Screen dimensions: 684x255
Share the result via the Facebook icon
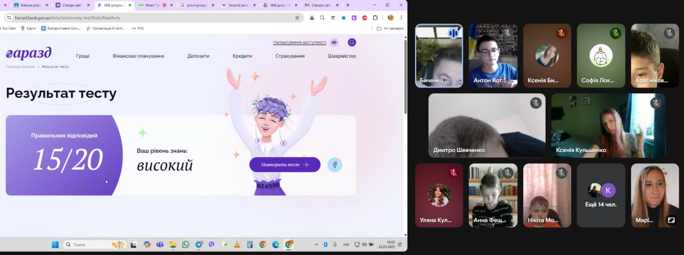coord(335,165)
